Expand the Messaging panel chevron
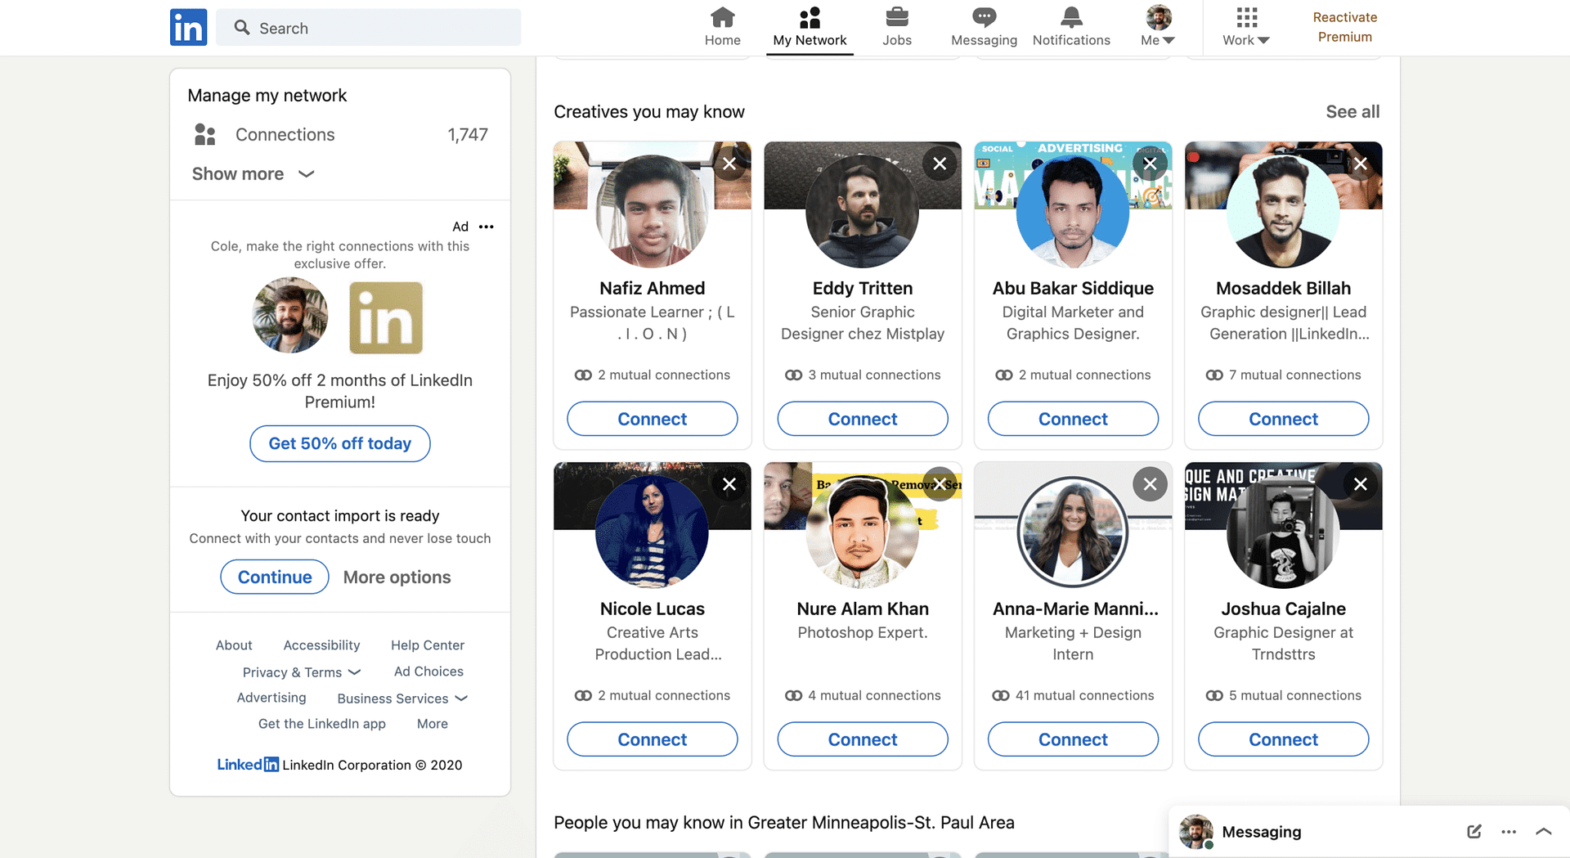The height and width of the screenshot is (858, 1570). pyautogui.click(x=1543, y=832)
